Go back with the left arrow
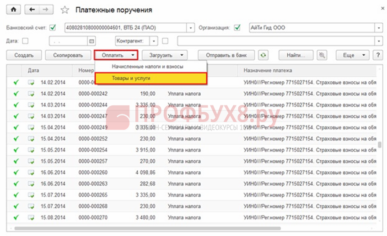 coord(32,10)
